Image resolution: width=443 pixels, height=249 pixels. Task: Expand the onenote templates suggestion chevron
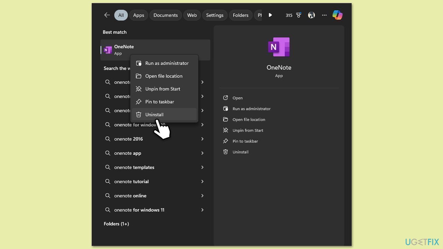(202, 167)
